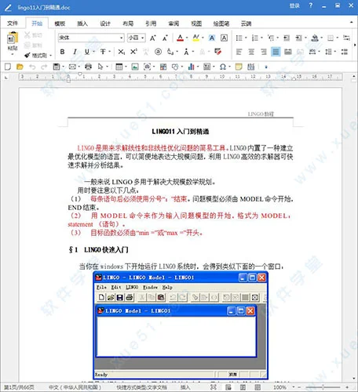
Task: Click the insert picture icon
Action: (135, 67)
